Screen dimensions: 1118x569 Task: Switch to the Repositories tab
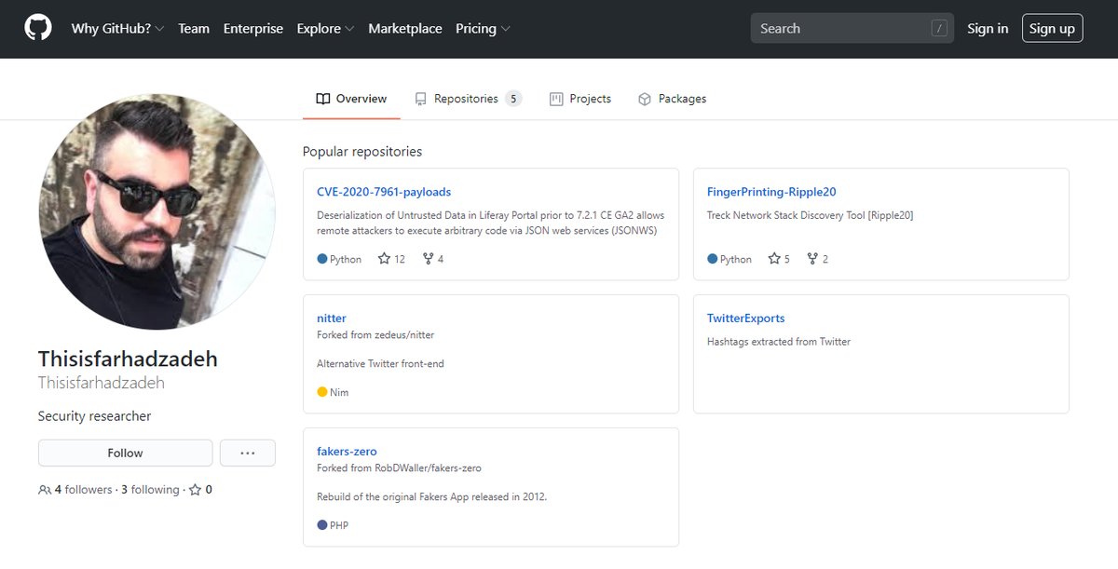[x=468, y=99]
